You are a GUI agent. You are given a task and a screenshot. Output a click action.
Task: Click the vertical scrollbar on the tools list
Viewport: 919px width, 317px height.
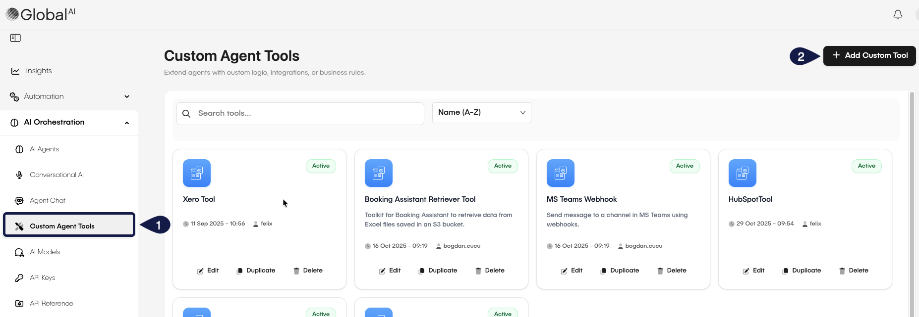(x=912, y=198)
